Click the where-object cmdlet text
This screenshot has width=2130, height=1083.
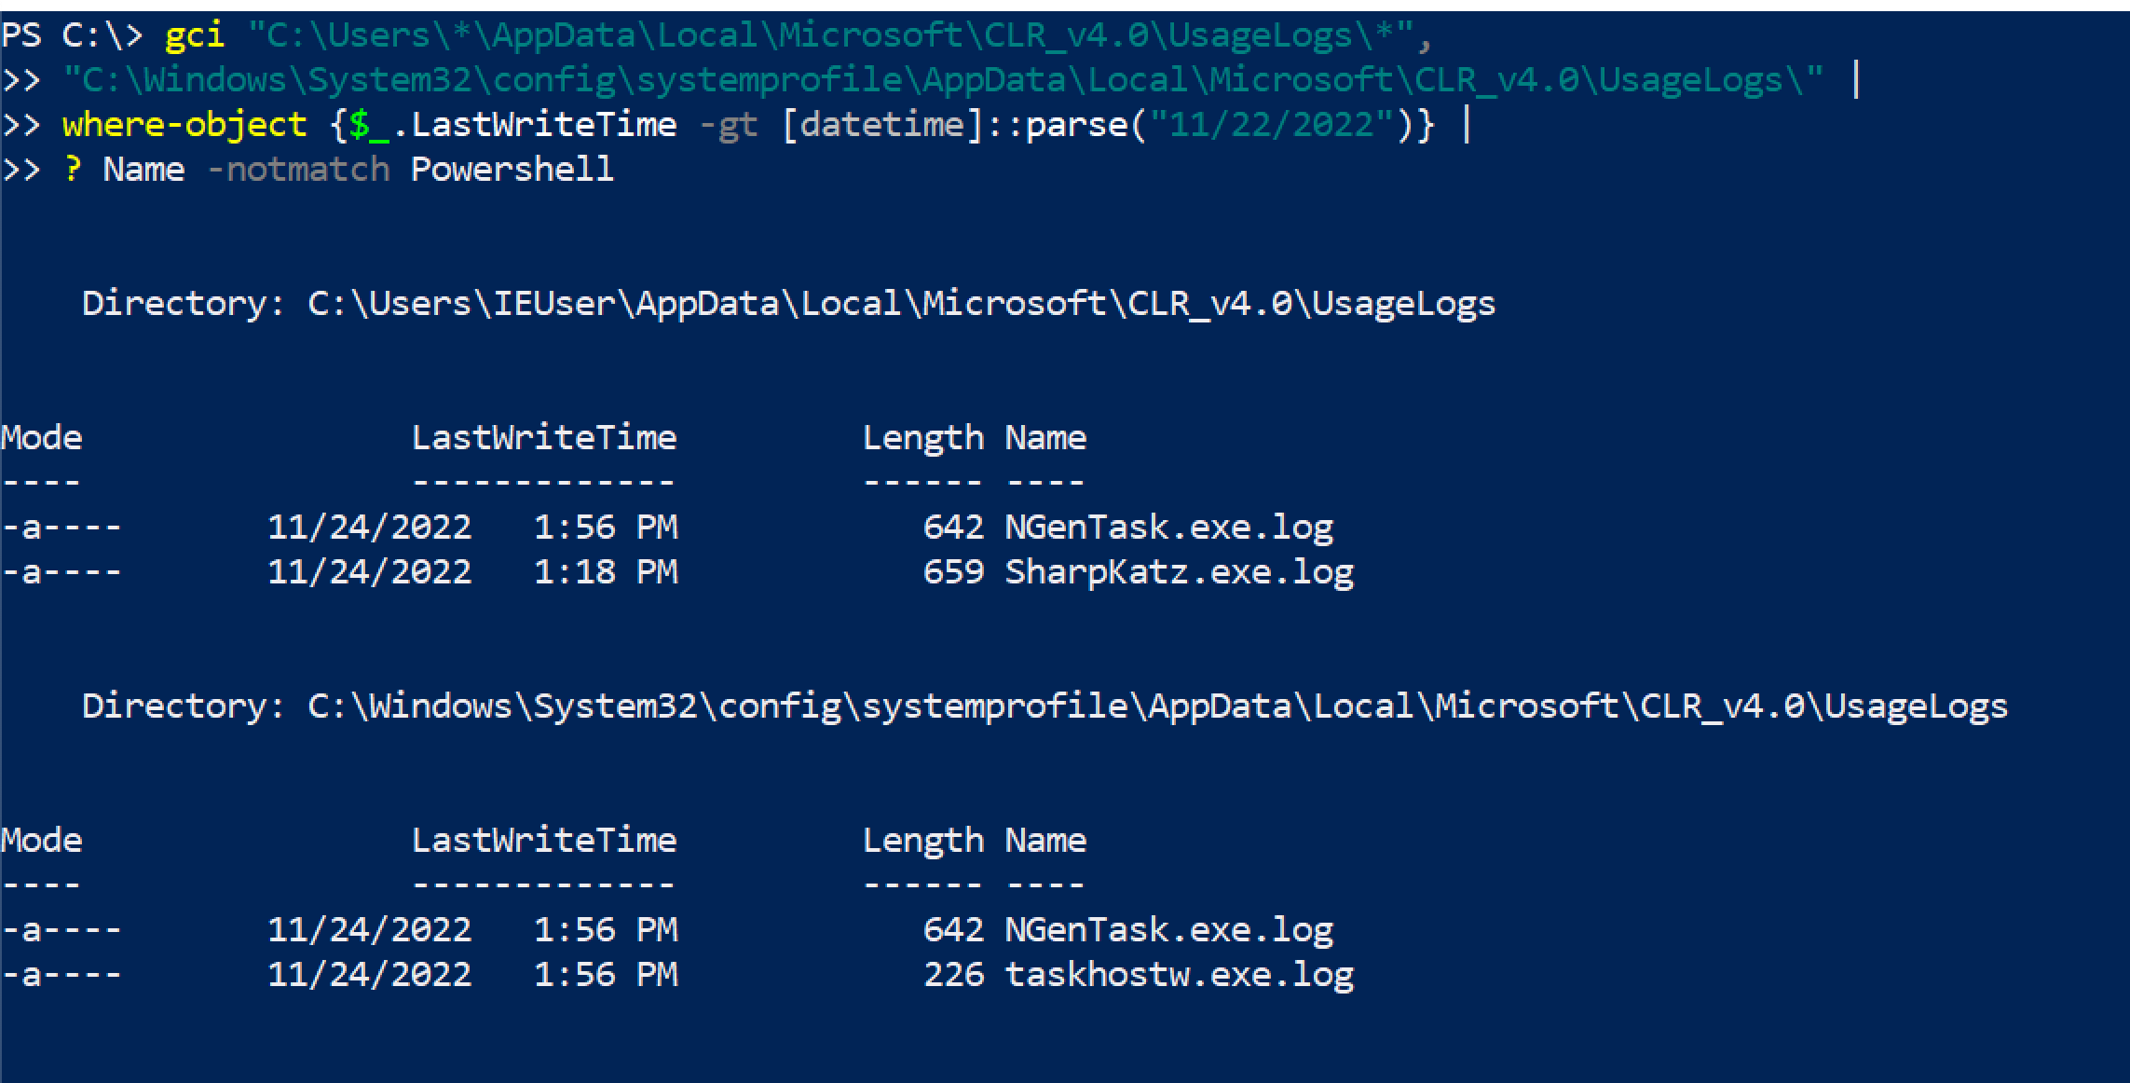(184, 124)
